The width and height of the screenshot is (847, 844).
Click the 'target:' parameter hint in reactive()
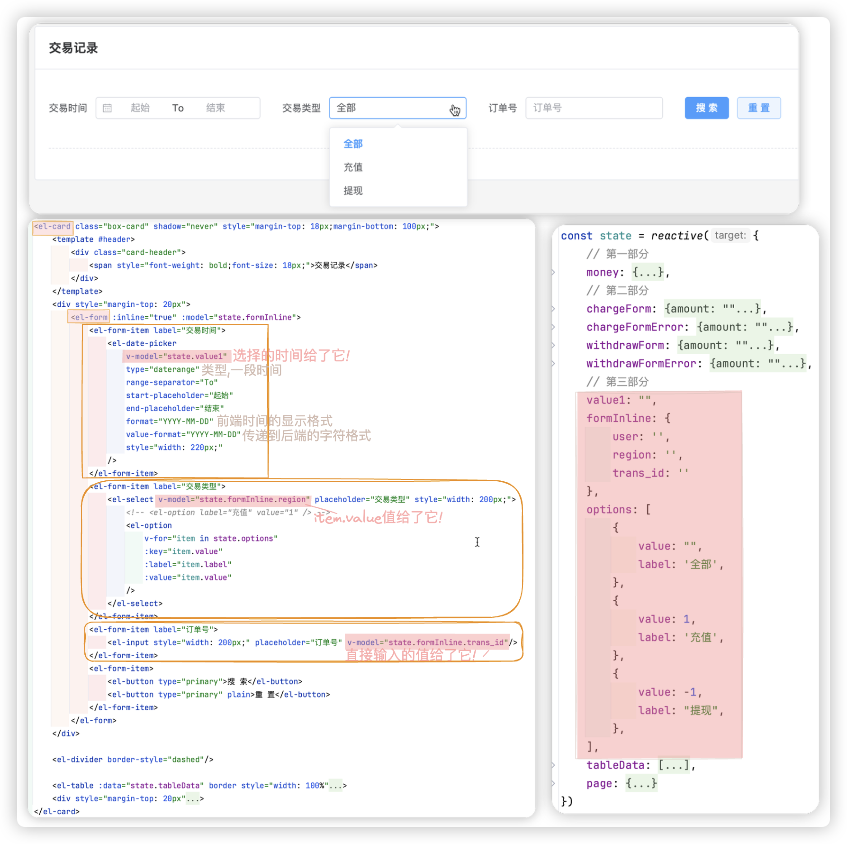pos(730,236)
